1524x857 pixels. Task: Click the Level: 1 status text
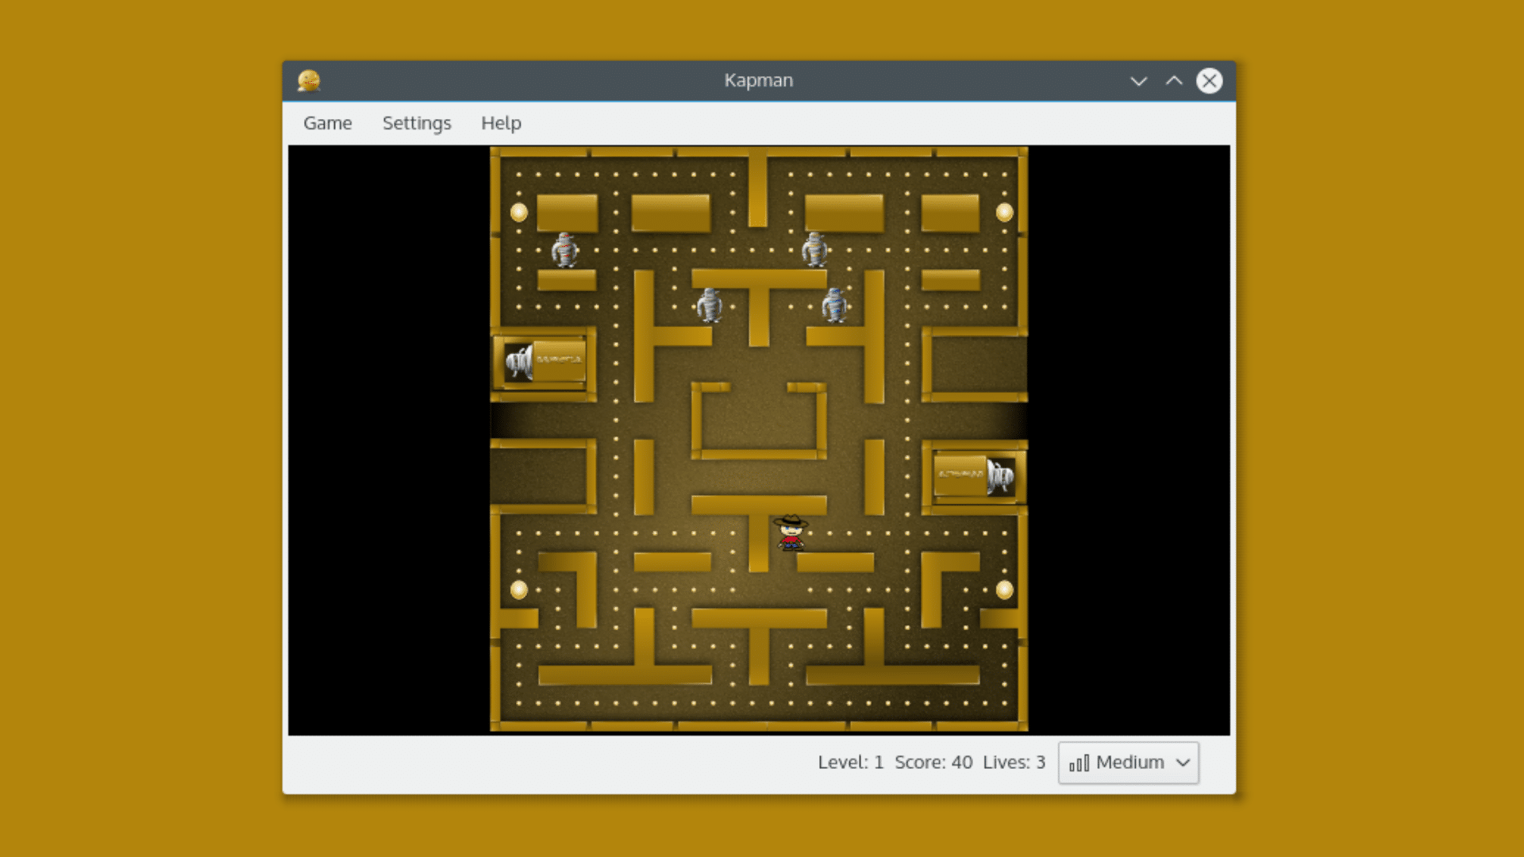(850, 763)
